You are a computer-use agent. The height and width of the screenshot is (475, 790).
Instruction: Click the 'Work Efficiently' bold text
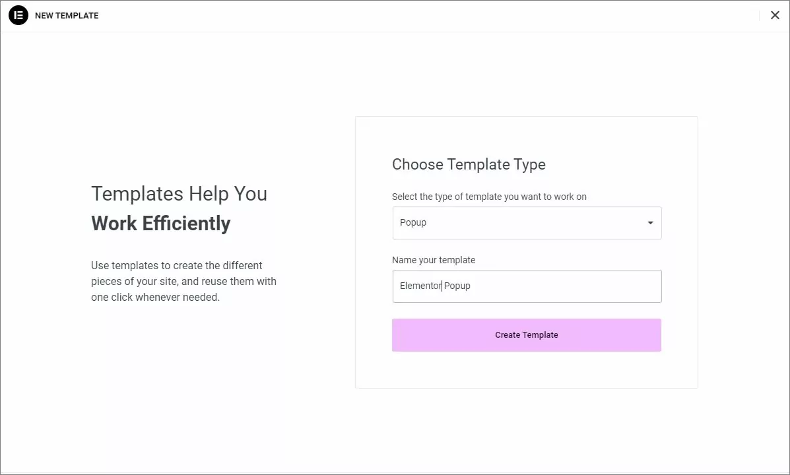click(160, 223)
